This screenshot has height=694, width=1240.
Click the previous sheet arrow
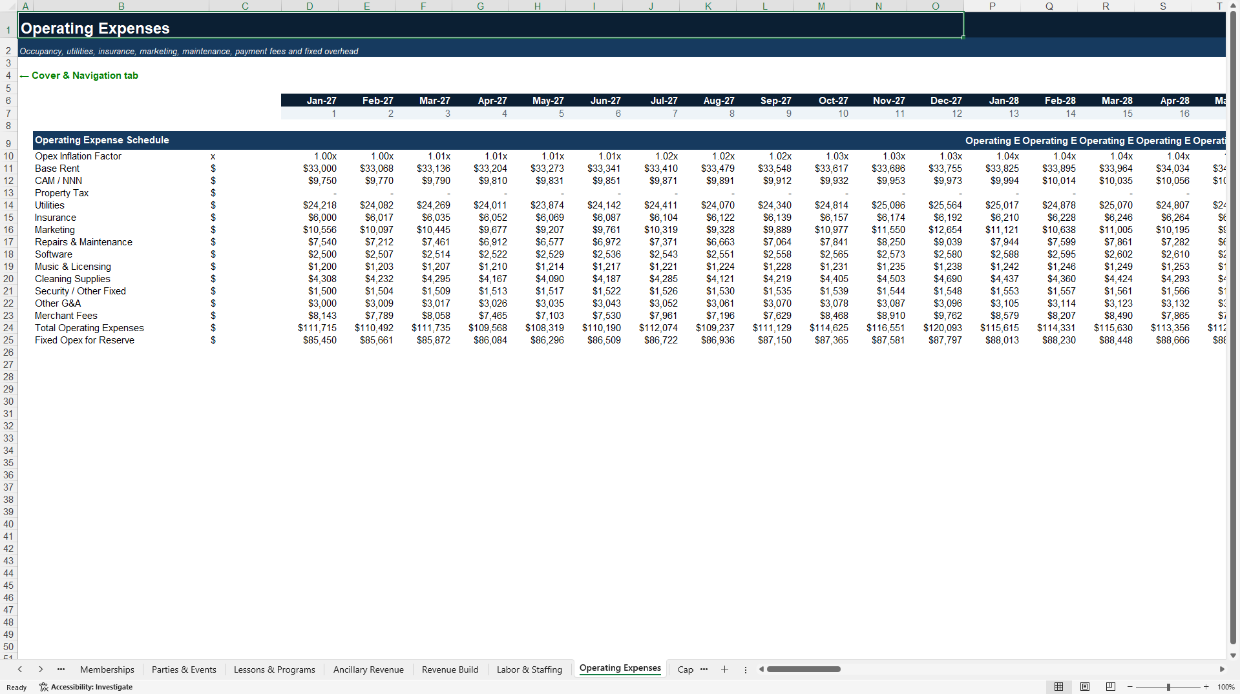point(20,669)
